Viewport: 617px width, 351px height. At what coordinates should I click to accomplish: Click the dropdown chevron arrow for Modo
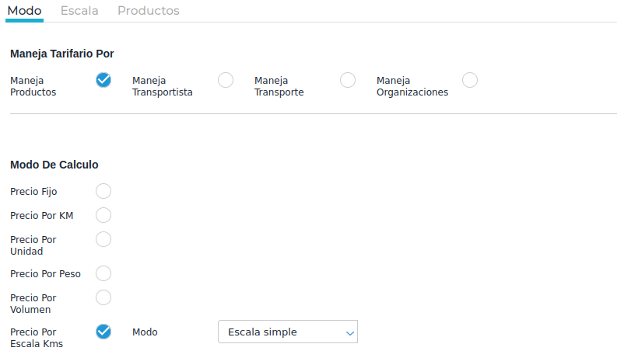[349, 332]
